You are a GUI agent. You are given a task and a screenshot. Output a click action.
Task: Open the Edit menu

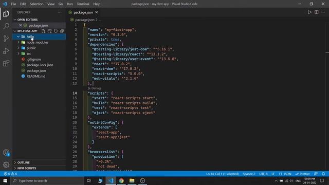(x=23, y=4)
